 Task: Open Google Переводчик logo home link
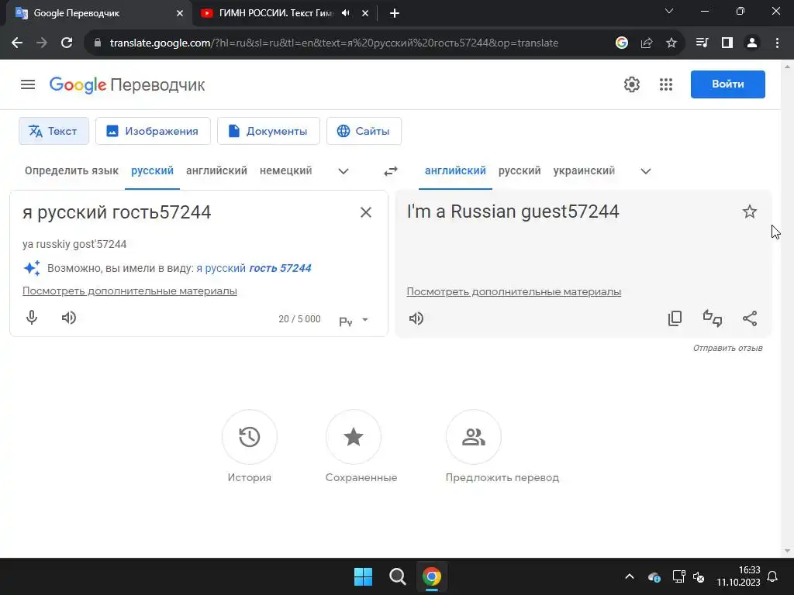coord(127,84)
